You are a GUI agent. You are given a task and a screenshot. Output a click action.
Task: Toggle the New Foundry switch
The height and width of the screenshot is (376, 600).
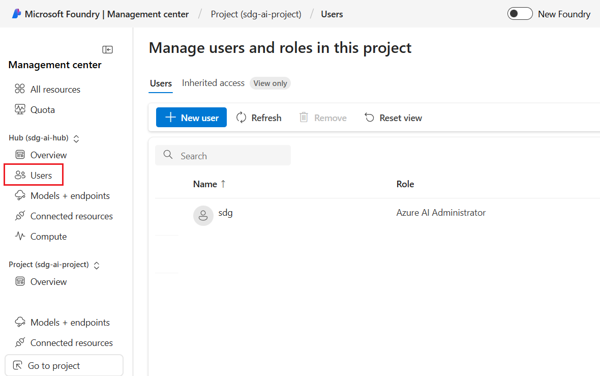pos(520,14)
